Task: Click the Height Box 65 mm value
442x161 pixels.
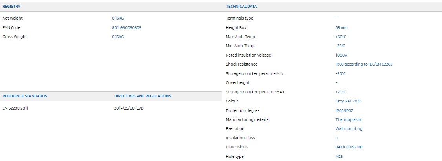Action: 342,27
